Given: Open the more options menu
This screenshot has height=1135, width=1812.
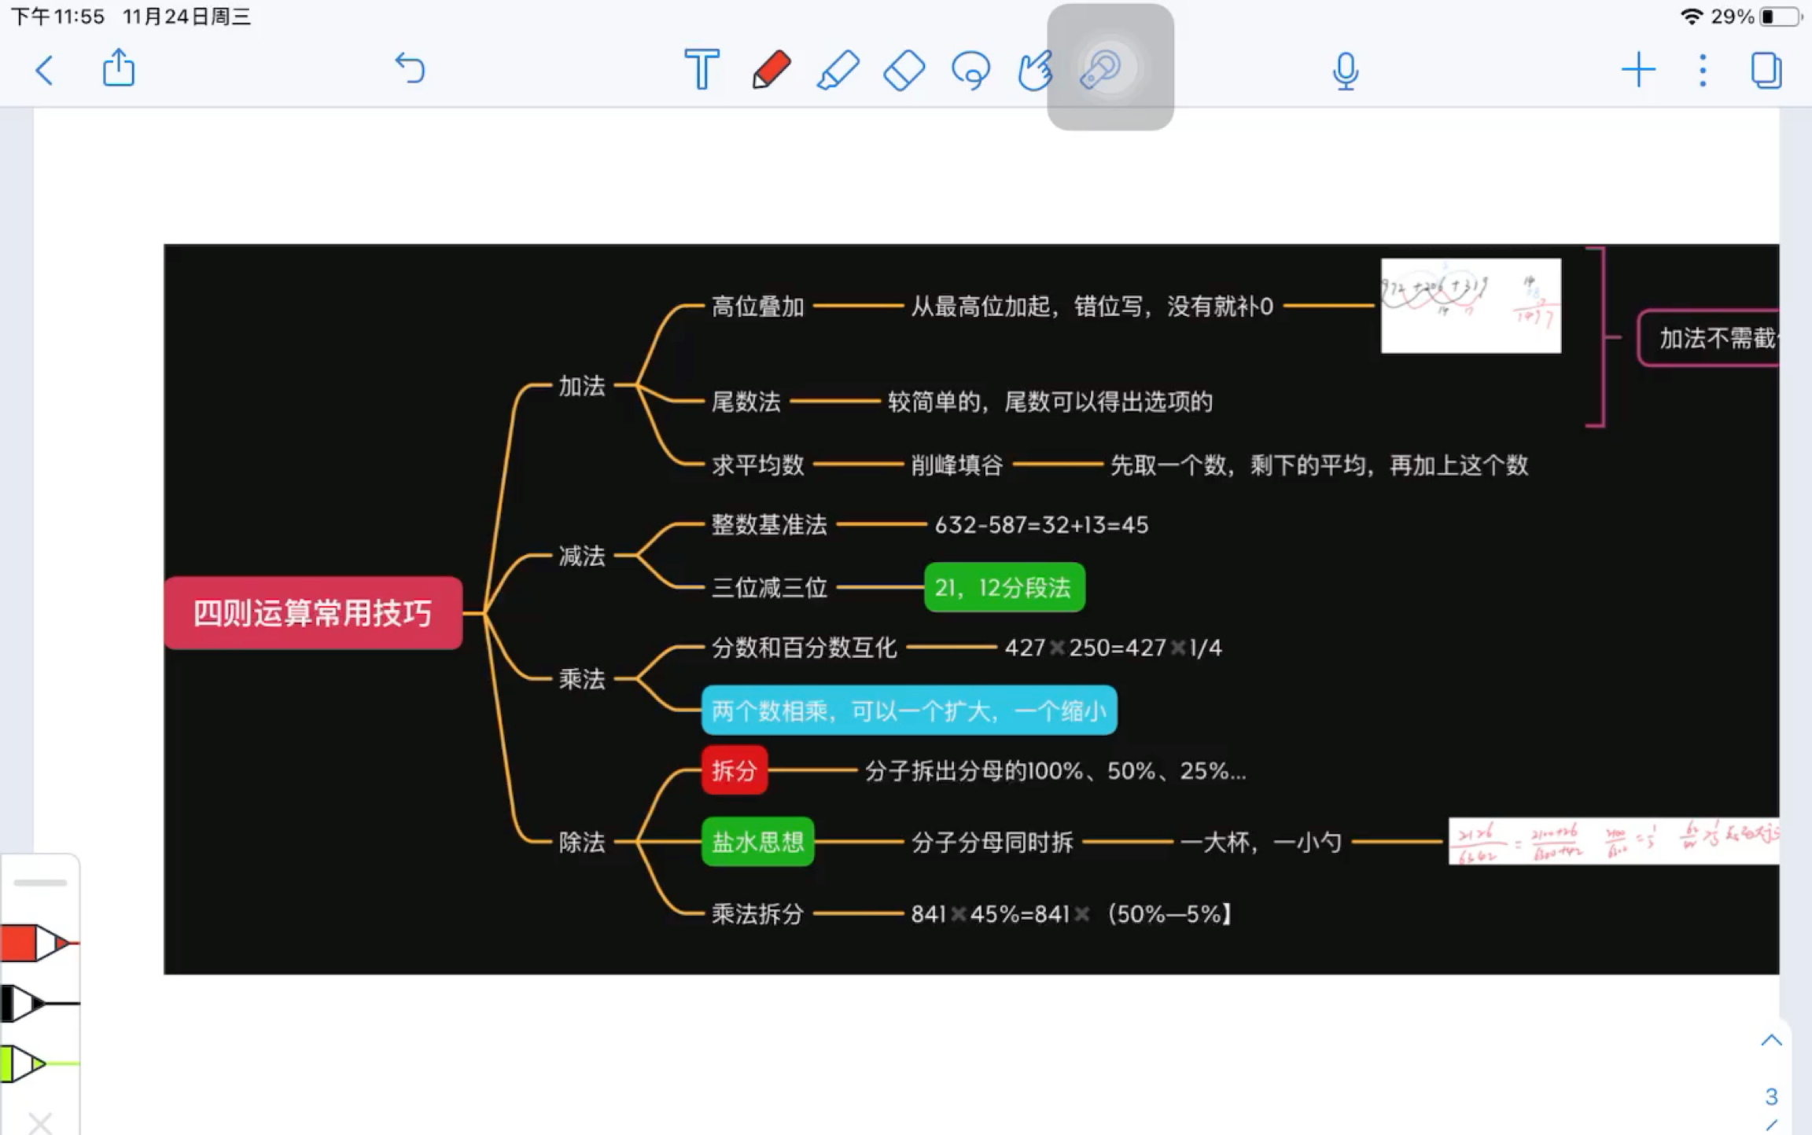Looking at the screenshot, I should pos(1703,70).
